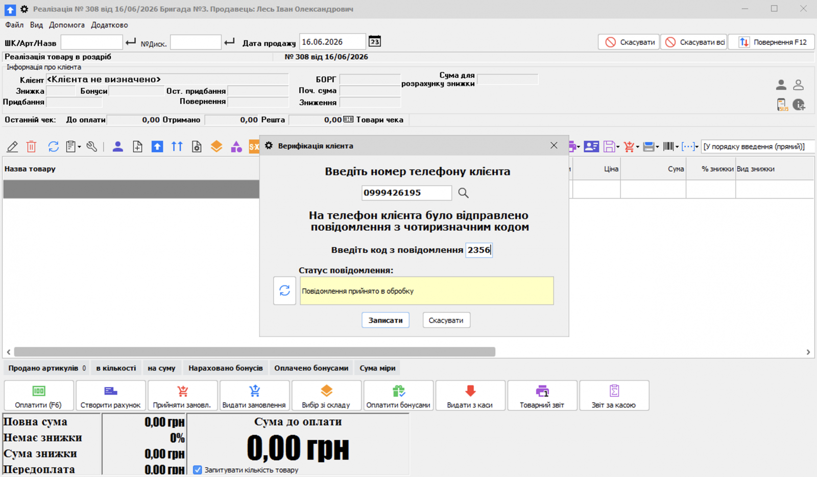Toggle Запитувати кількість товару checkbox
Viewport: 817px width, 477px height.
[198, 470]
